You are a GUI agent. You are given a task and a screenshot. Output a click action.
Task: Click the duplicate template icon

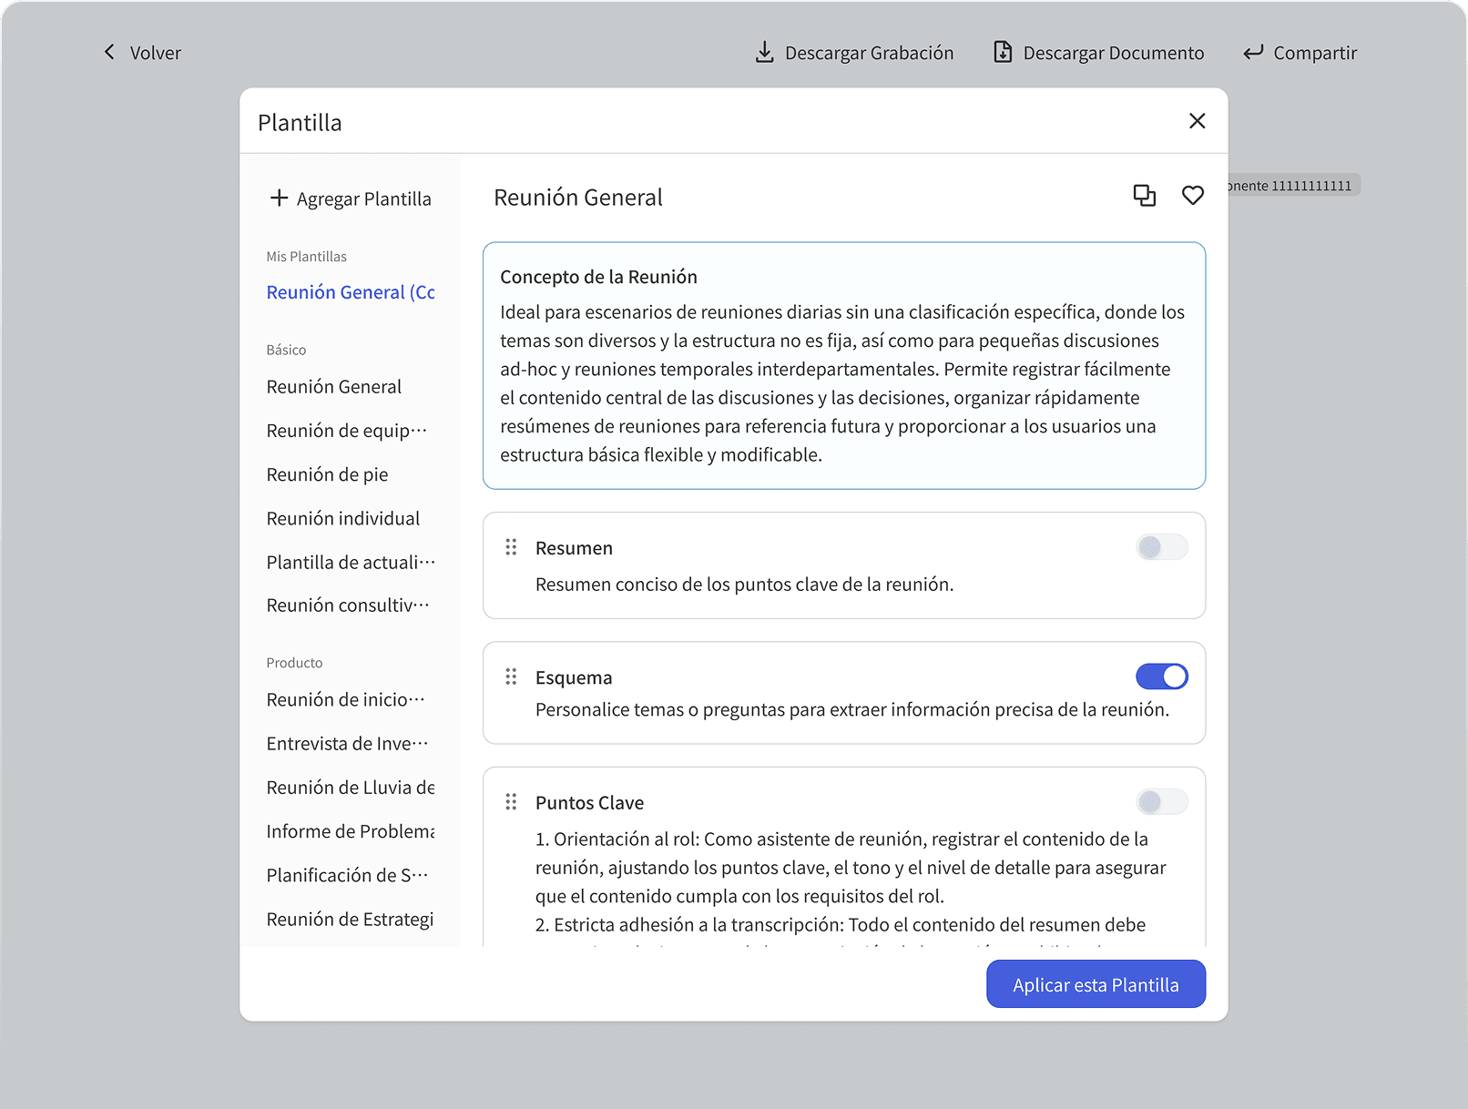(1144, 196)
